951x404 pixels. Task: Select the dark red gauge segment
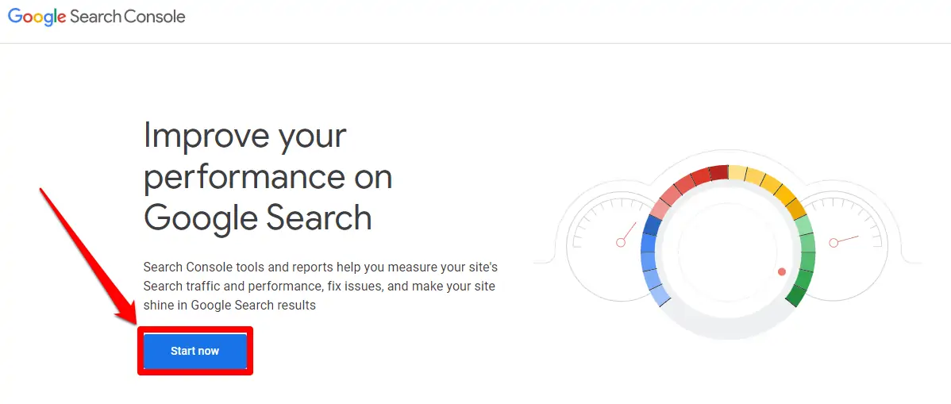pyautogui.click(x=718, y=172)
